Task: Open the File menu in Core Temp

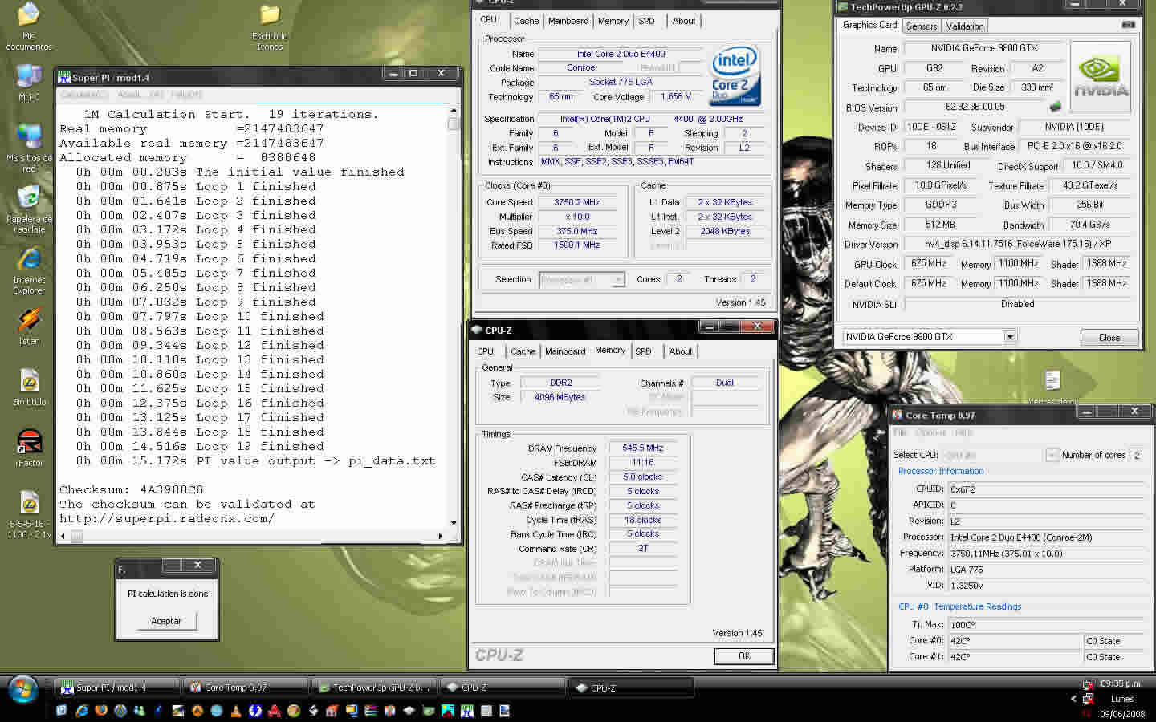Action: point(900,432)
